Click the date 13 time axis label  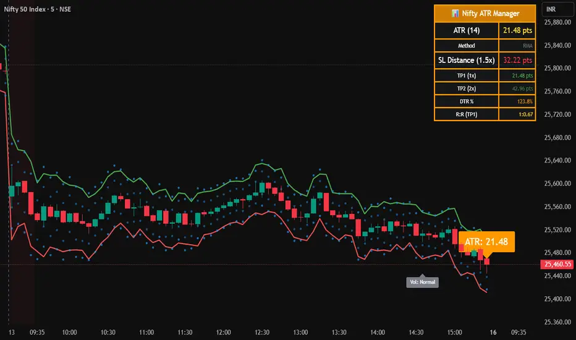tap(12, 333)
